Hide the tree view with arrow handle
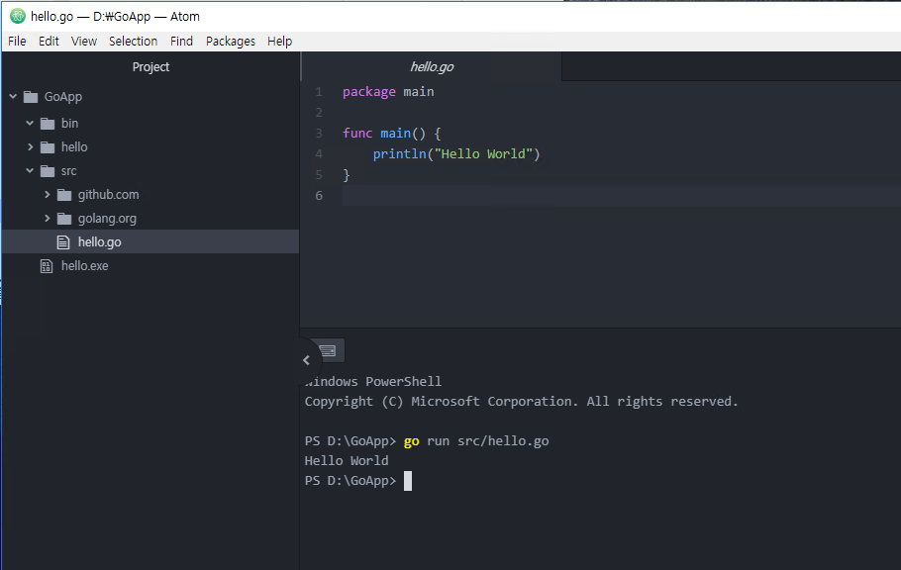 click(x=306, y=360)
